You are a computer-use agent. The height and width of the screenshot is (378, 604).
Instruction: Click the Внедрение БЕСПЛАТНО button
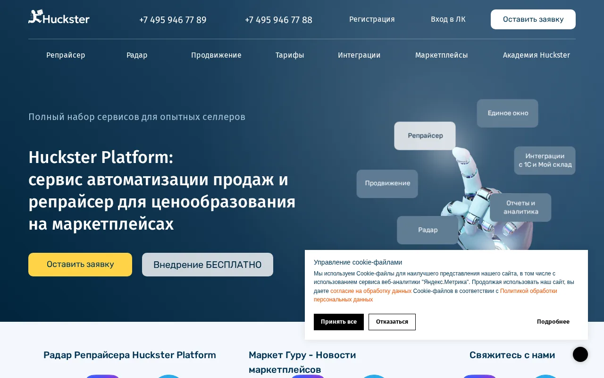(208, 265)
